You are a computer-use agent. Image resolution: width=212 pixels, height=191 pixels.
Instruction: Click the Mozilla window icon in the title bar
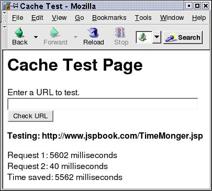[x=6, y=6]
